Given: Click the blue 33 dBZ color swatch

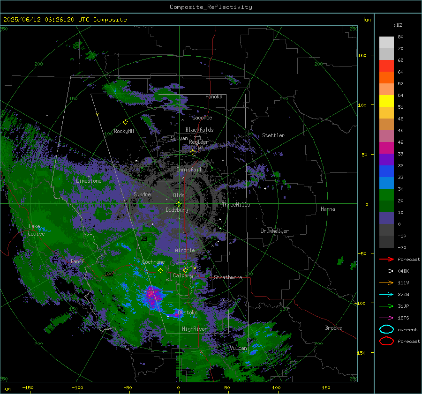Looking at the screenshot, I should pos(386,171).
